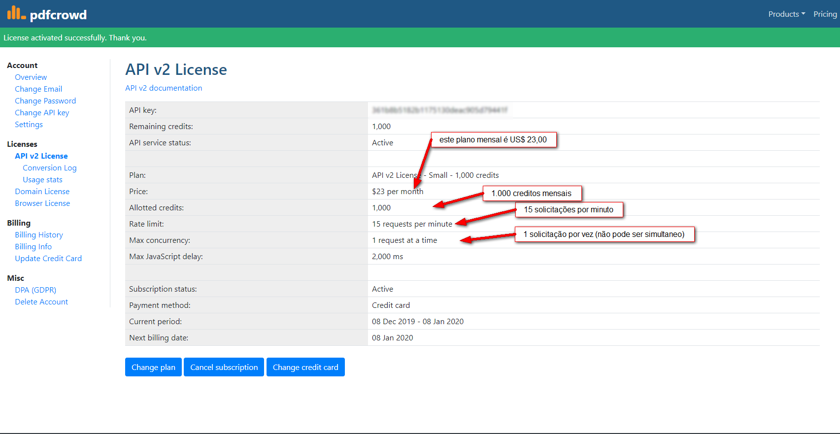Select the '$23 per month' price value
Image resolution: width=840 pixels, height=434 pixels.
[x=398, y=192]
